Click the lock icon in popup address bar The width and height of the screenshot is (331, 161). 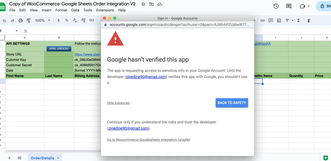(x=106, y=25)
